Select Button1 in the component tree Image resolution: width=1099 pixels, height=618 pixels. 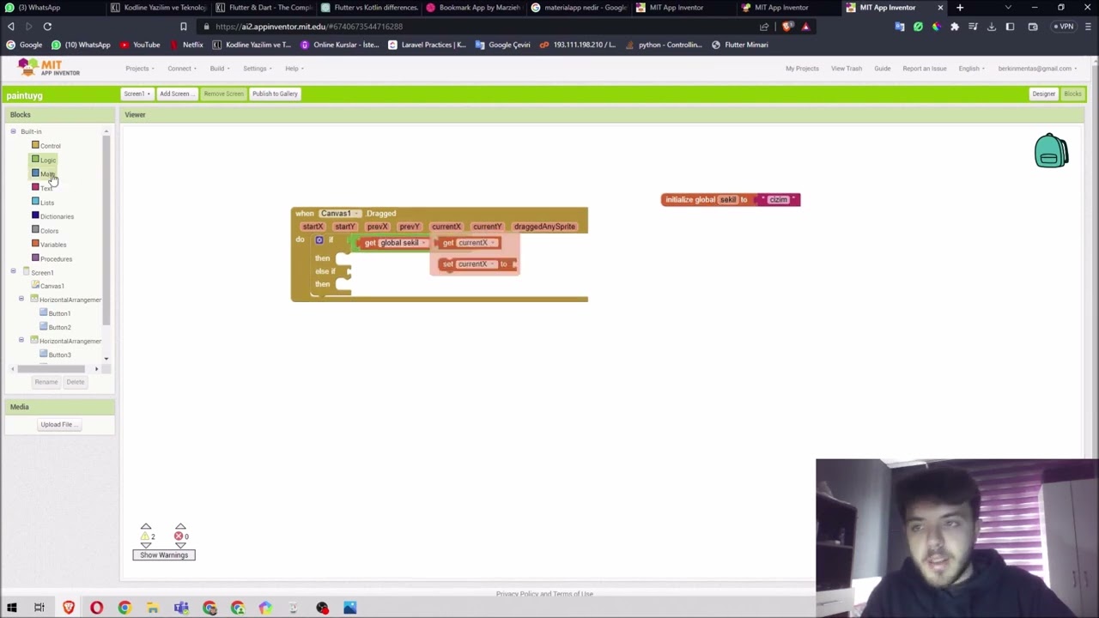coord(59,313)
